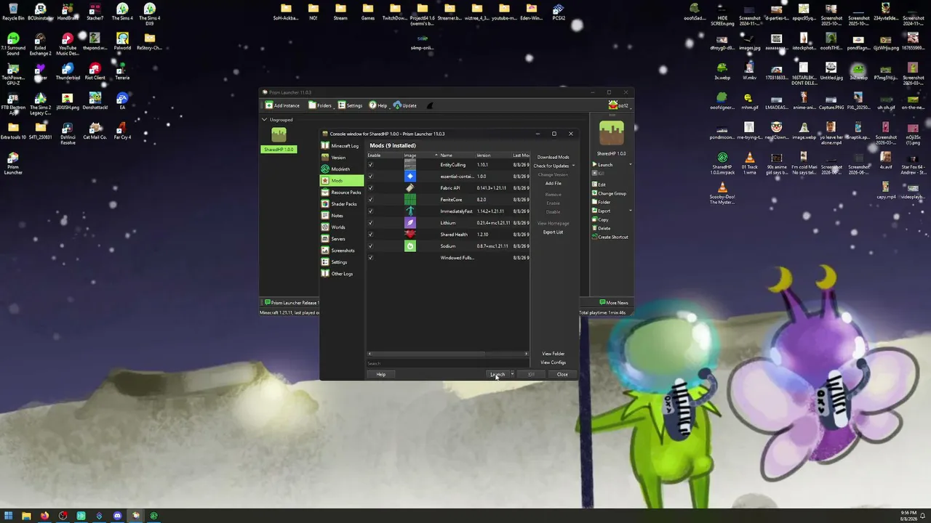Open the Other Logs page icon
The image size is (931, 523).
point(325,274)
